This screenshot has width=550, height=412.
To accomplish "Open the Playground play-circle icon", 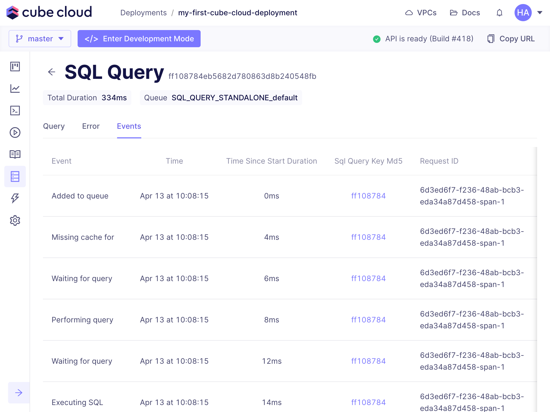I will coord(15,133).
